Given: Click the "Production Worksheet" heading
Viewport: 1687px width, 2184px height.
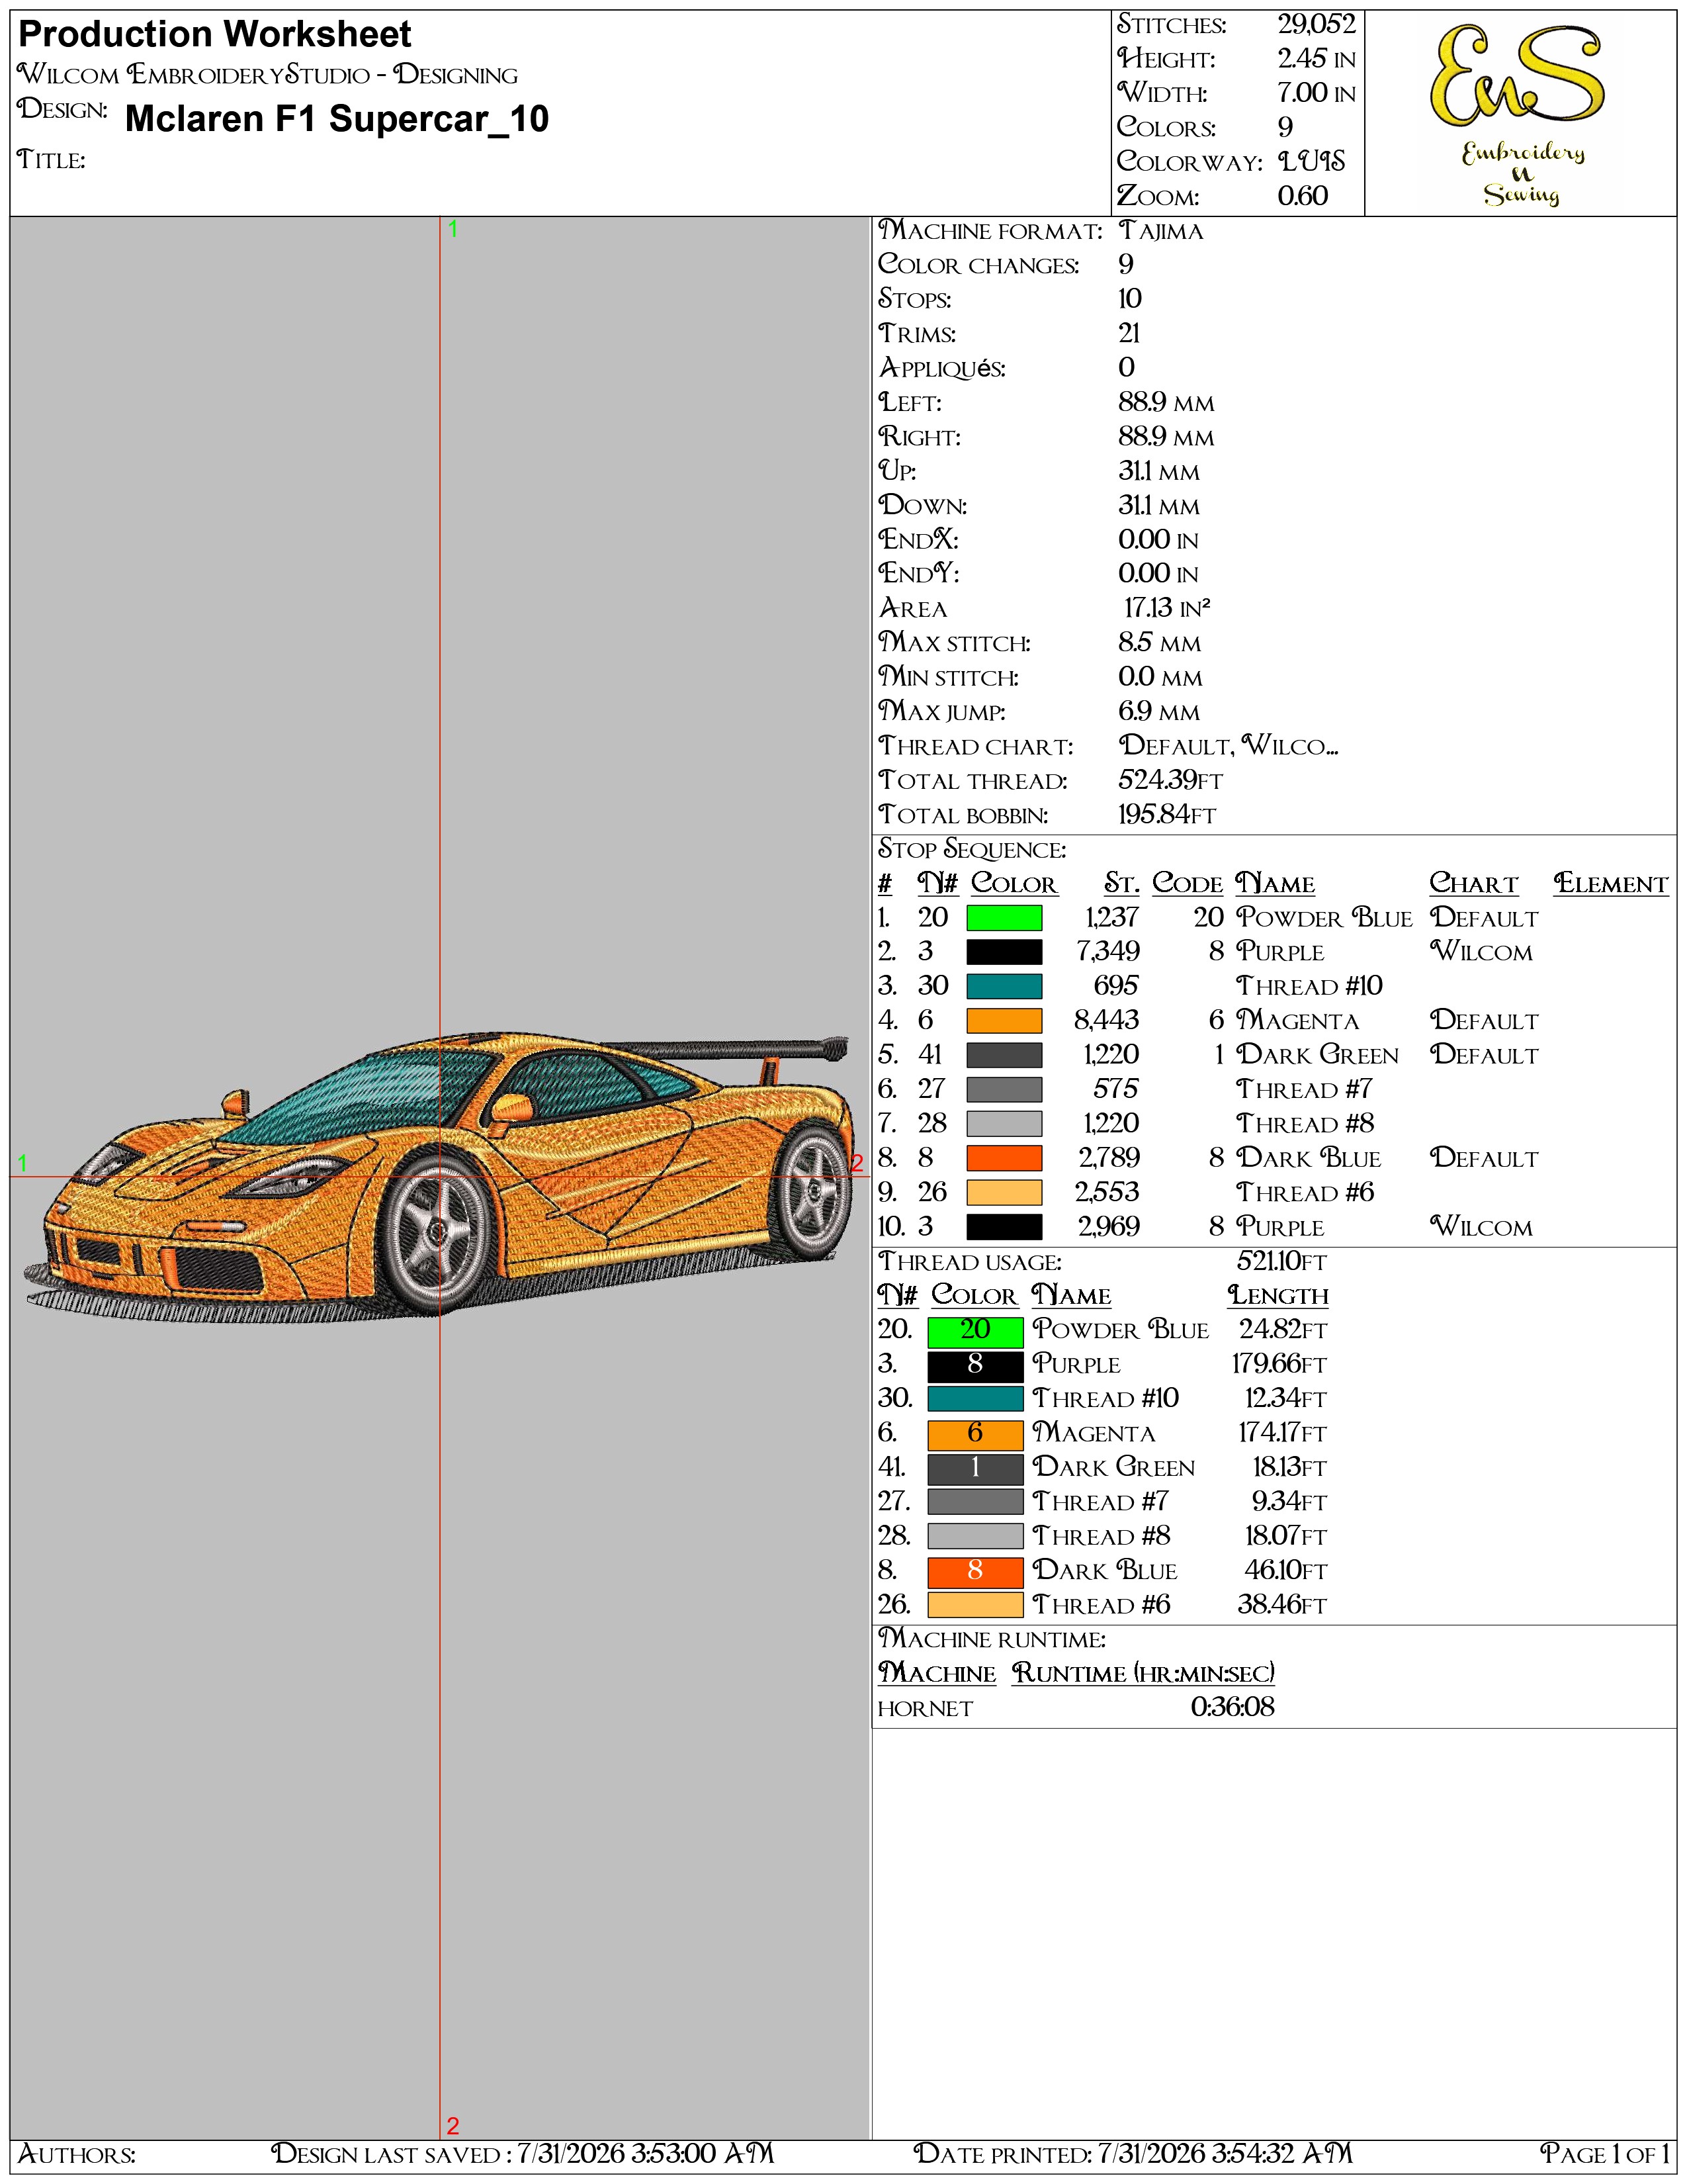Looking at the screenshot, I should [215, 34].
